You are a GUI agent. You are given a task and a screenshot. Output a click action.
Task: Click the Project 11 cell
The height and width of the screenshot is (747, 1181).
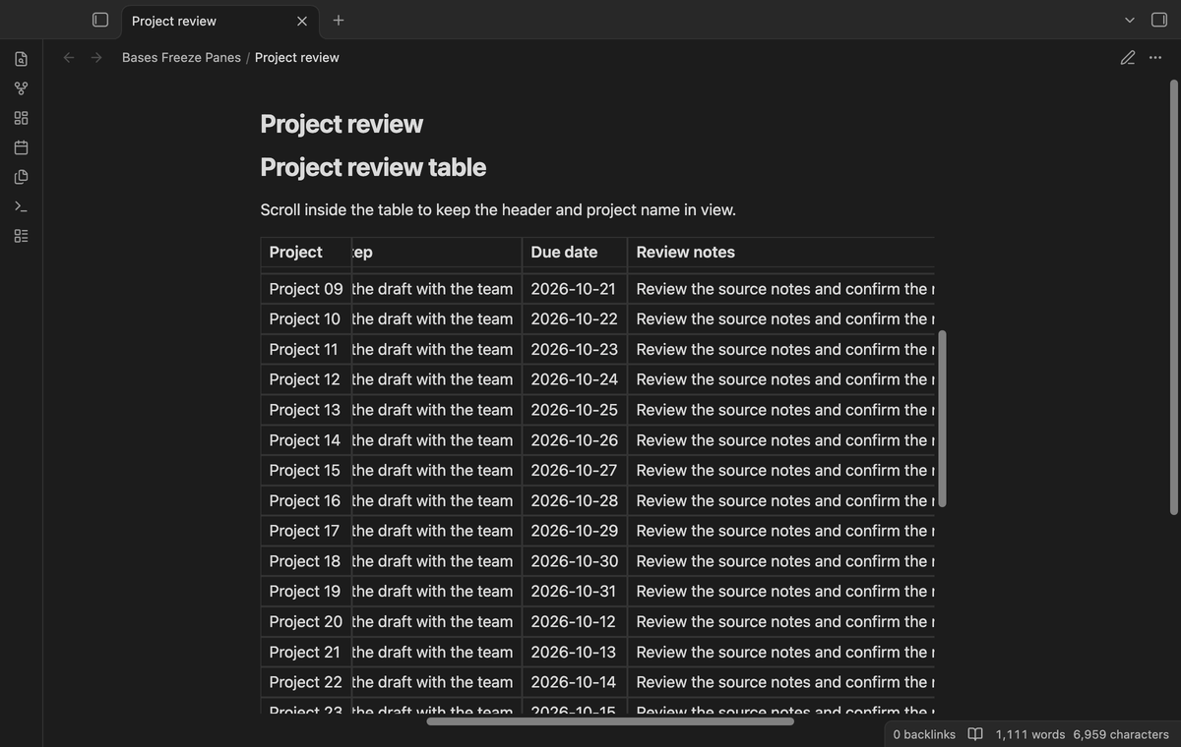coord(306,350)
